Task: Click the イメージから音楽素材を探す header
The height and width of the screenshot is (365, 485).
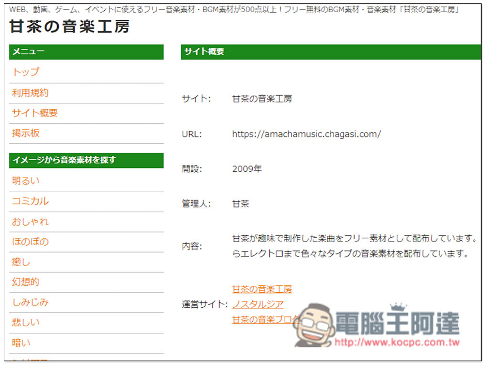Action: point(86,160)
